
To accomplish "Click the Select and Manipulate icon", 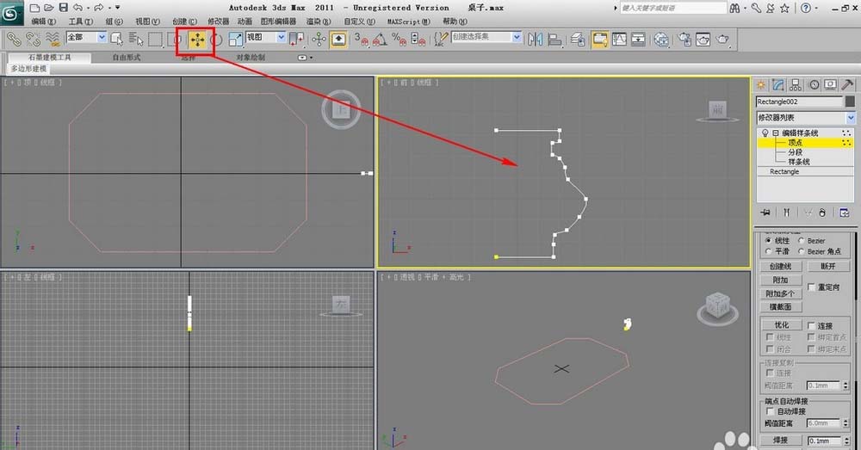I will tap(319, 39).
